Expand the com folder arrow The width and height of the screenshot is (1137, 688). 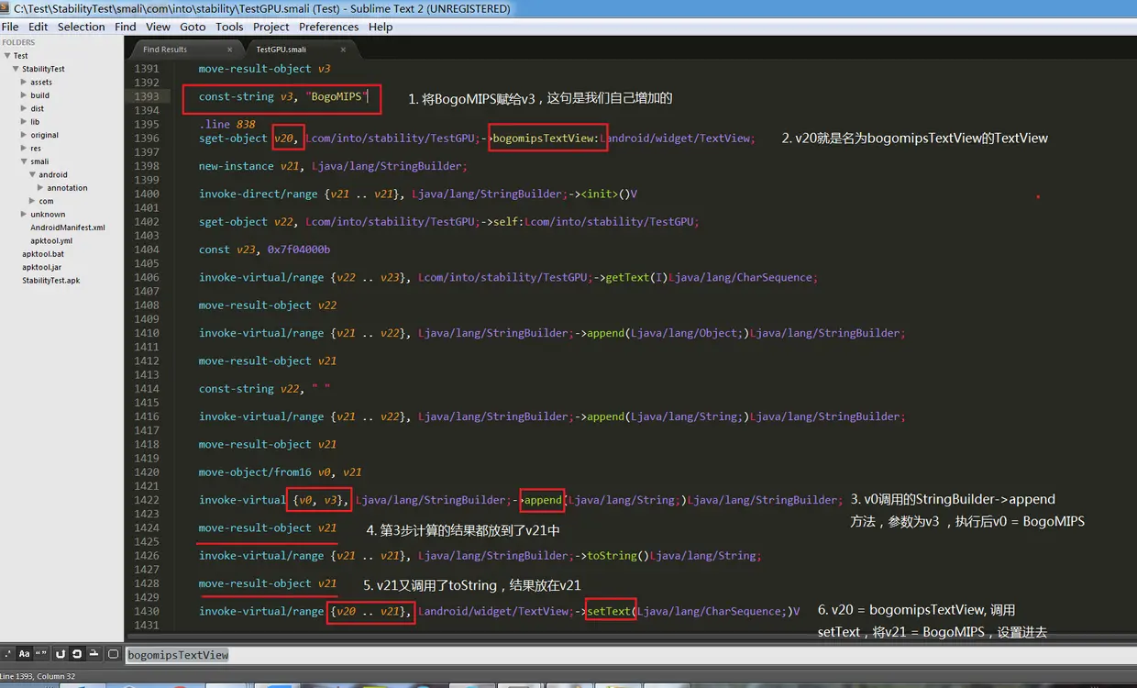(x=32, y=201)
